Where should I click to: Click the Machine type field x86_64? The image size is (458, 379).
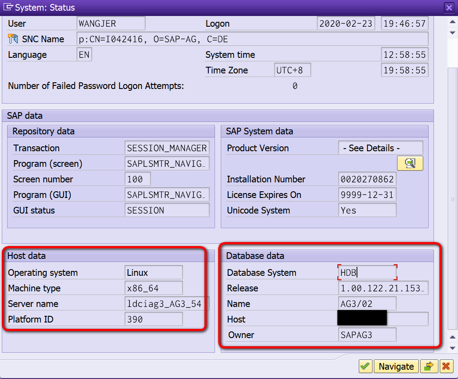(154, 288)
